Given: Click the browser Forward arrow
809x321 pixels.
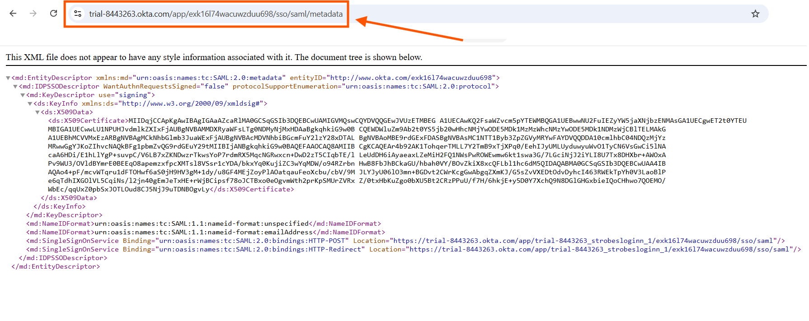Looking at the screenshot, I should (x=33, y=14).
